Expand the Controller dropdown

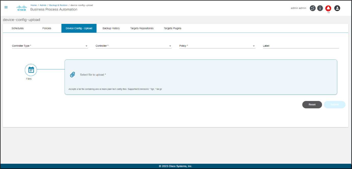(134, 46)
